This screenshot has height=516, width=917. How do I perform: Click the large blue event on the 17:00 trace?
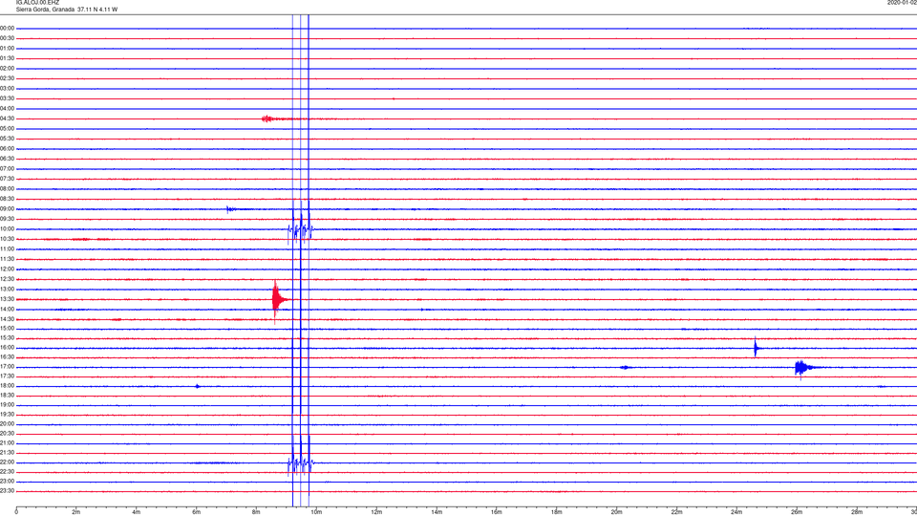tap(801, 368)
